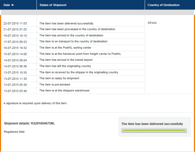The image size is (195, 152).
Task: Select 'processed in the country of destination' status
Action: [x=77, y=29]
